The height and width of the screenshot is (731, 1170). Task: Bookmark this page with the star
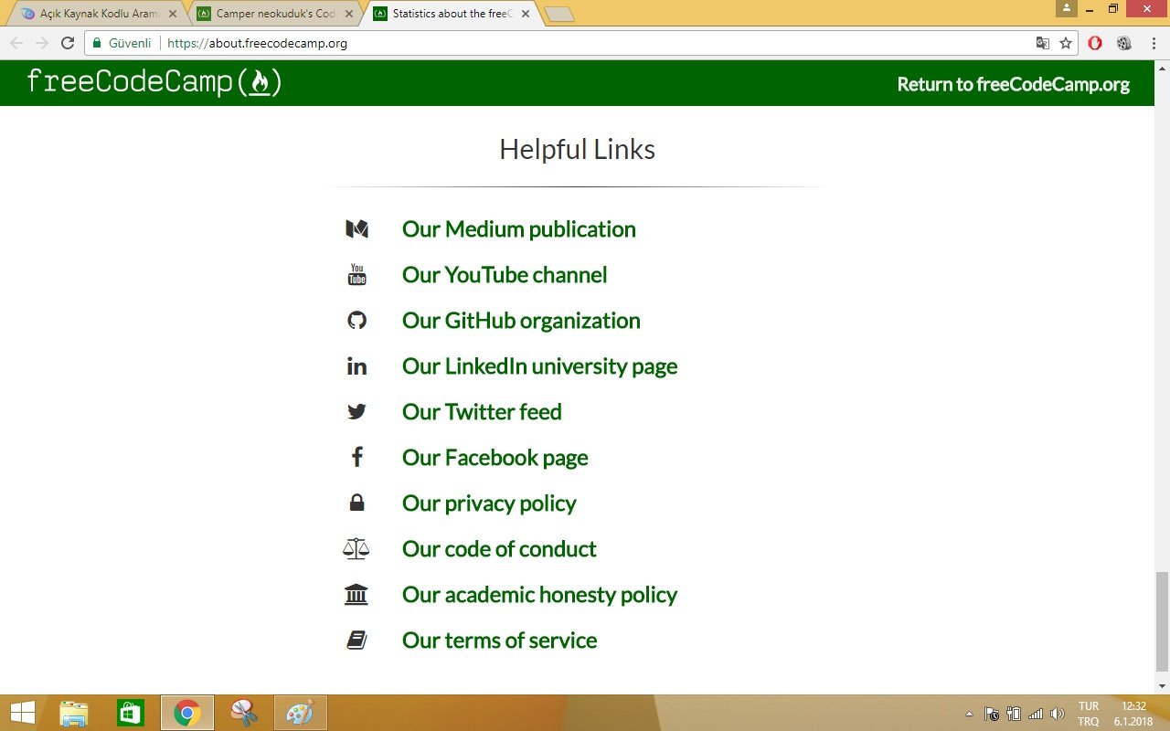coord(1066,43)
